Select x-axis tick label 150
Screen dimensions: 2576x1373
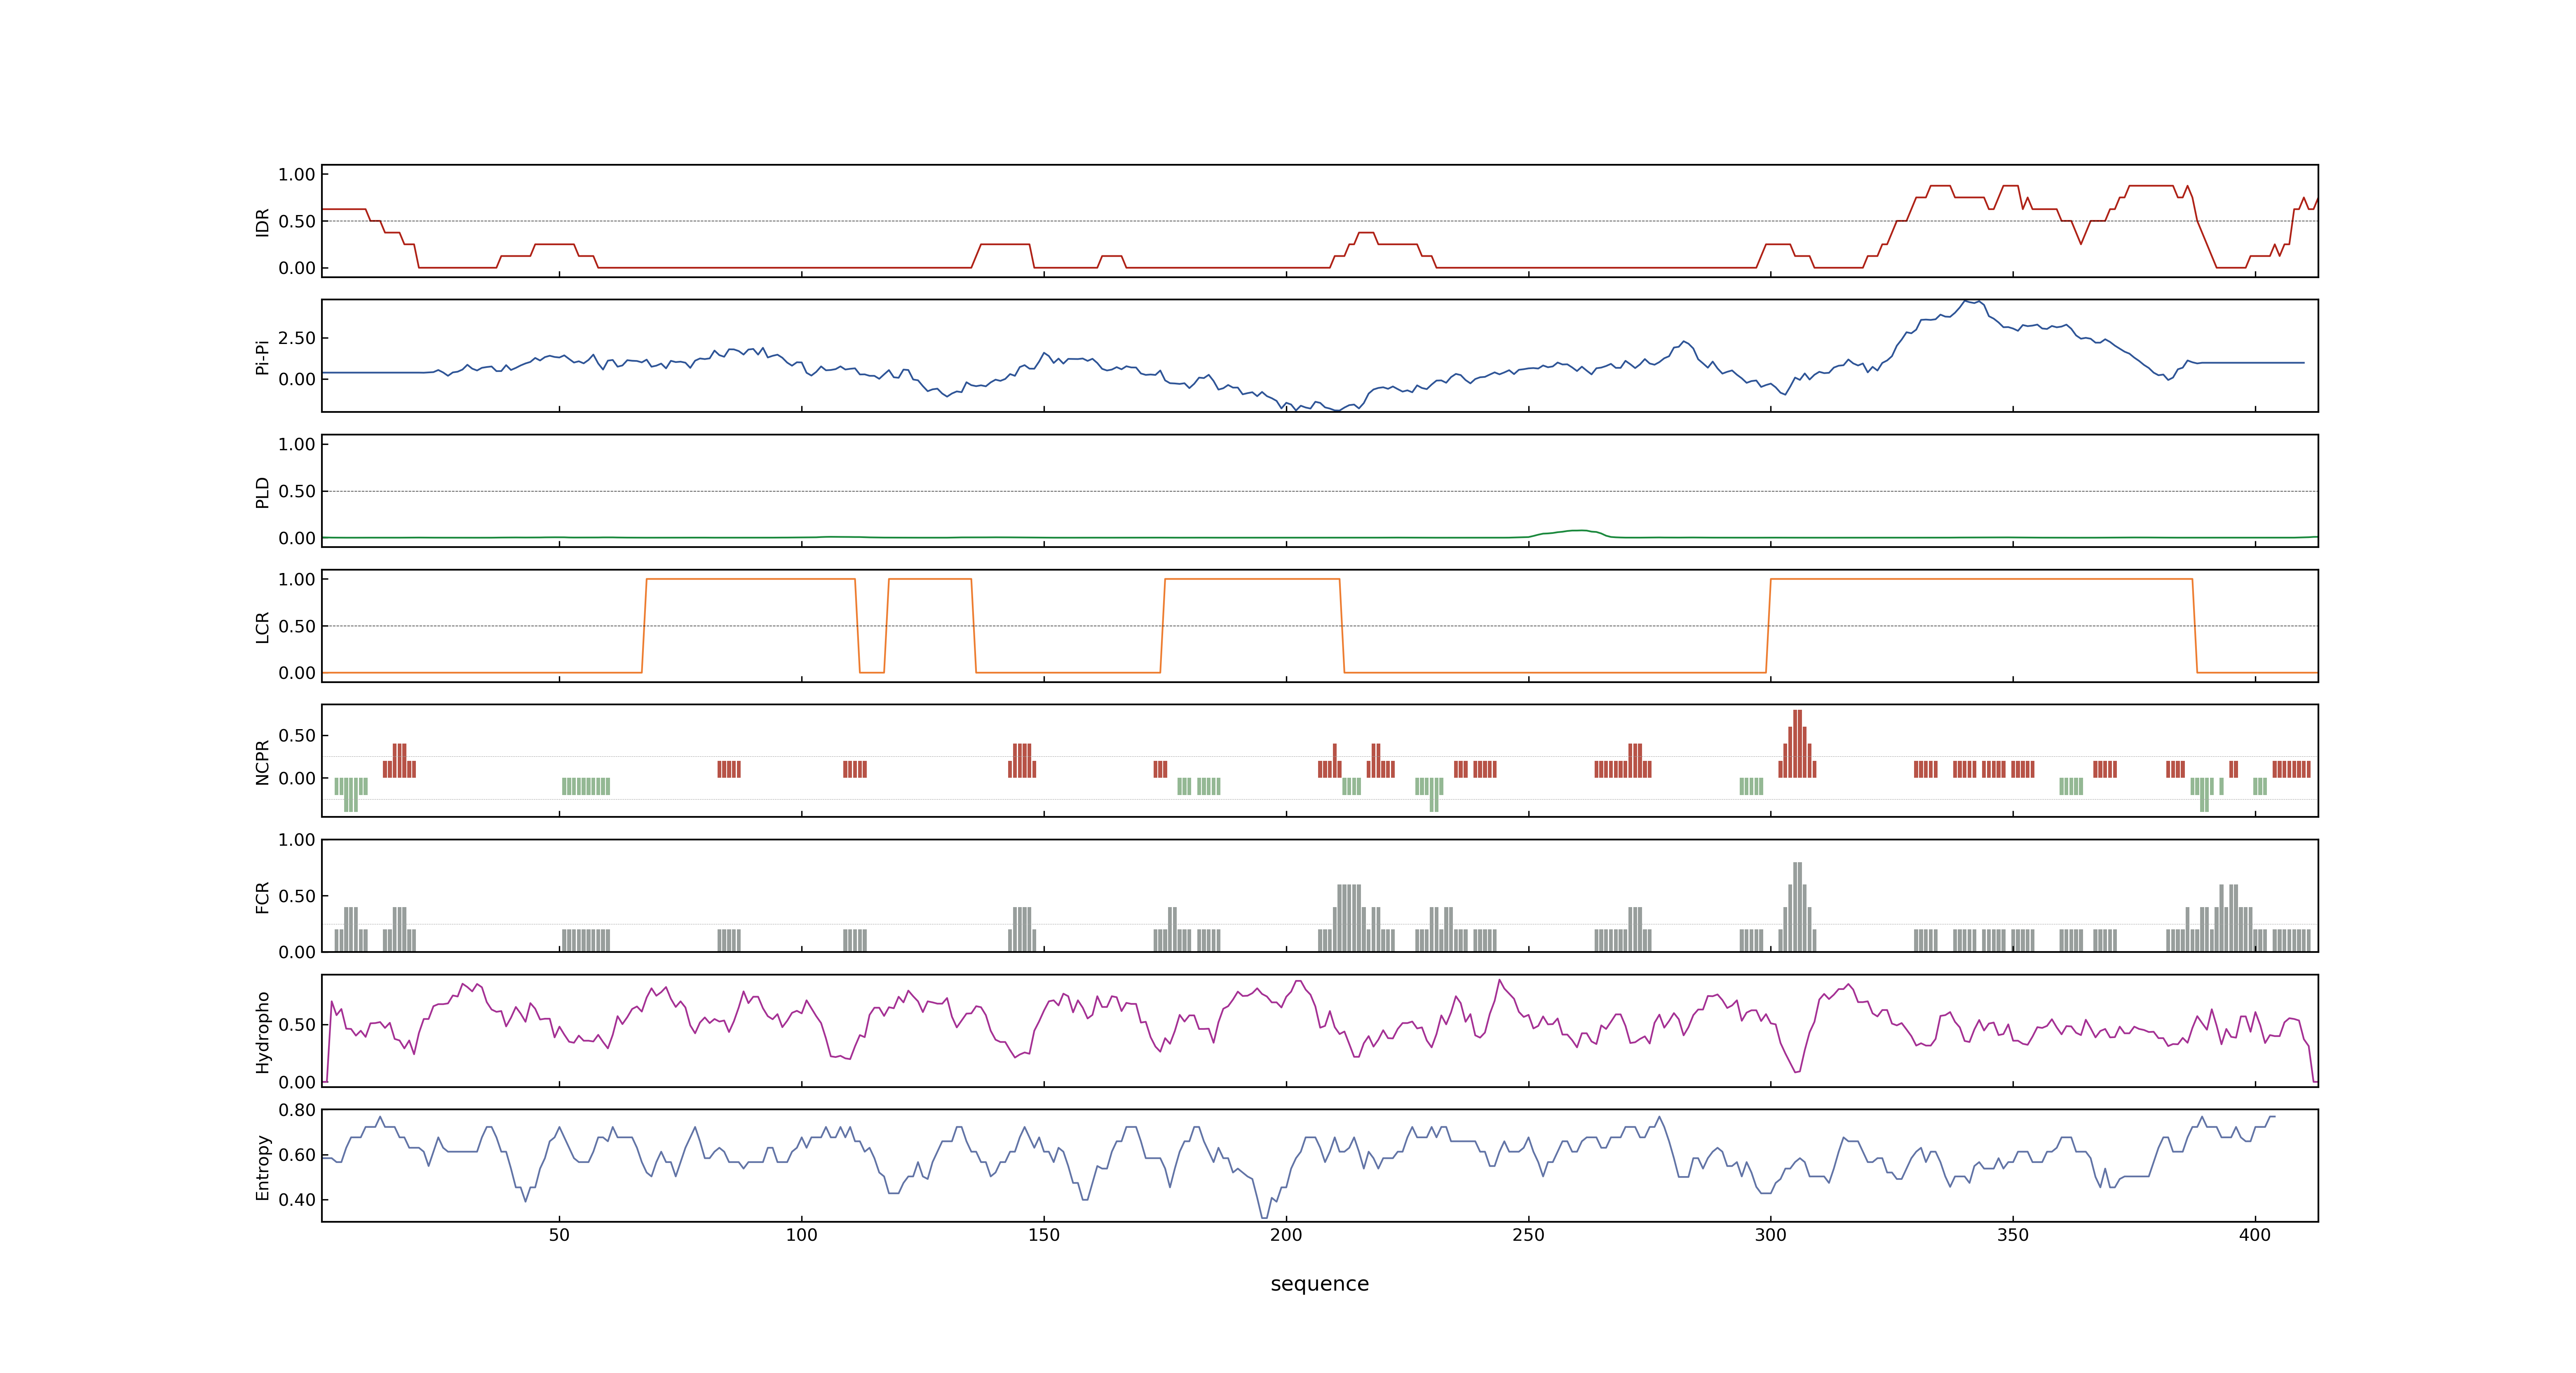(x=1044, y=1235)
